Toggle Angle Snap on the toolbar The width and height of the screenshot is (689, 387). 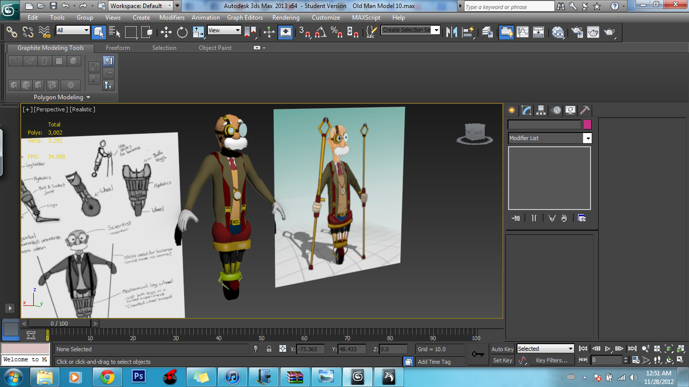tap(320, 32)
